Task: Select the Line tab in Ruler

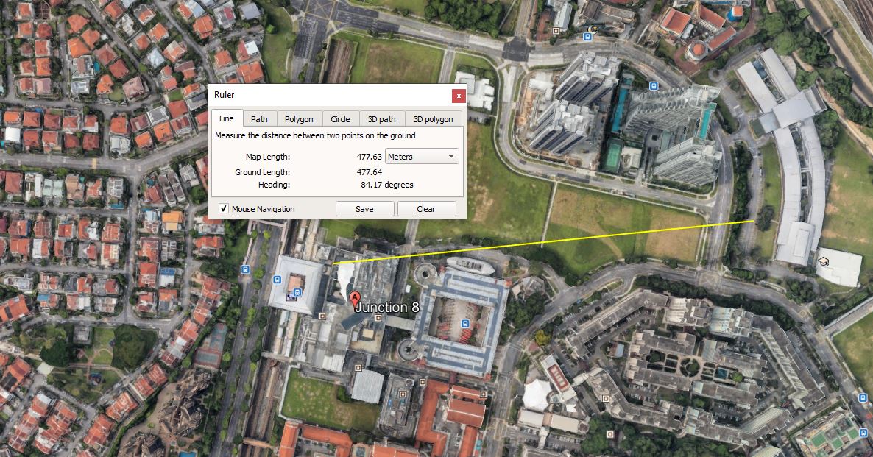Action: [227, 118]
